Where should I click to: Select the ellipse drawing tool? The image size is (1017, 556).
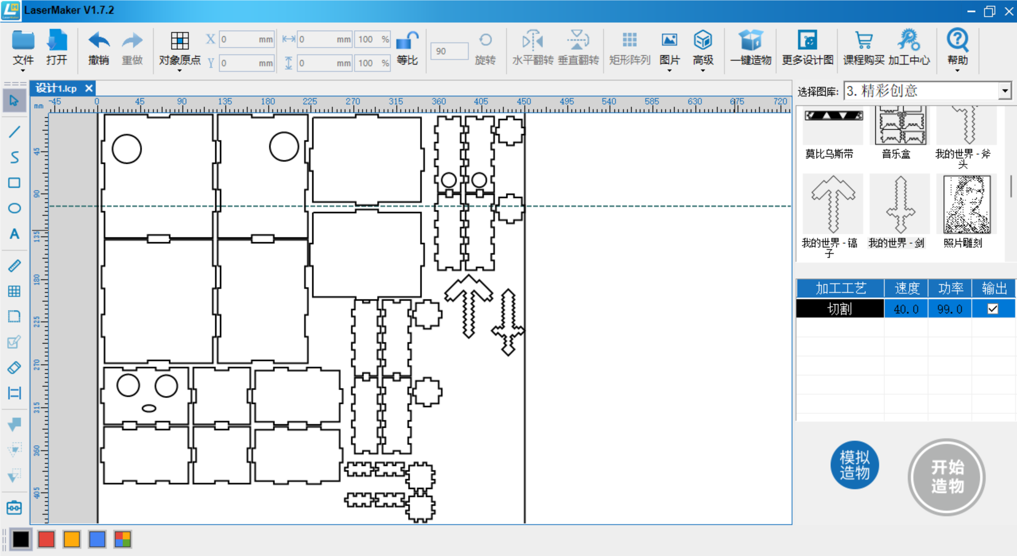14,208
